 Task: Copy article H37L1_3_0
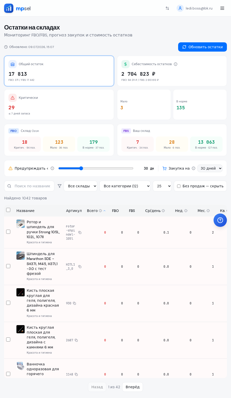click(80, 267)
